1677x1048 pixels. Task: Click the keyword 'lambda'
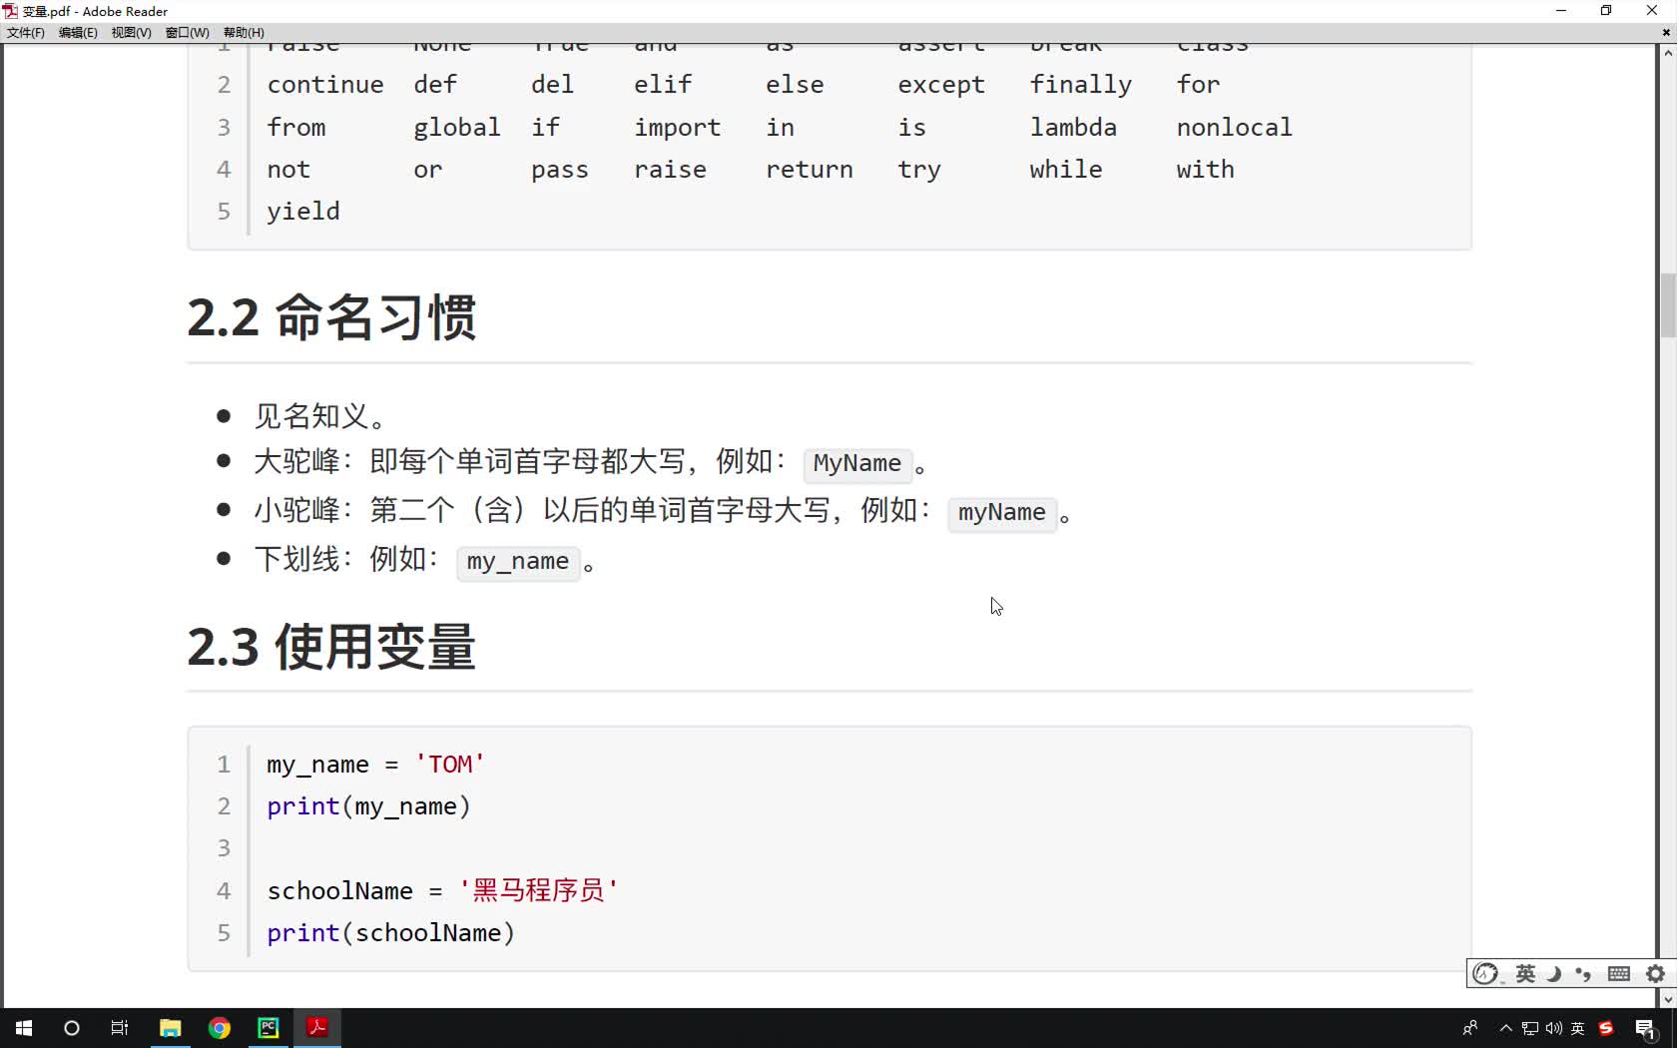point(1073,127)
